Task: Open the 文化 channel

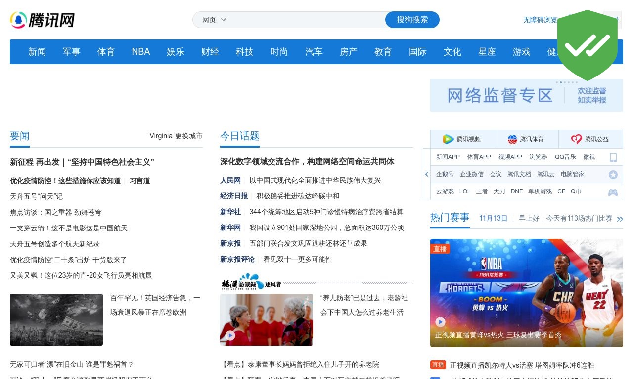Action: (x=452, y=52)
